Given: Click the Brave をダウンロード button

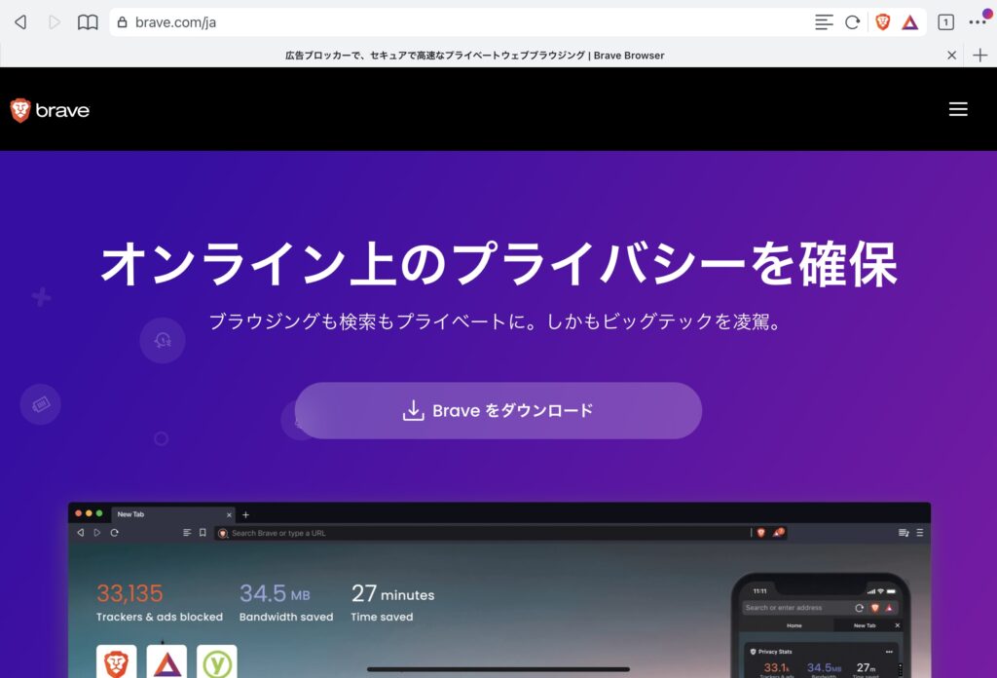Looking at the screenshot, I should click(x=498, y=410).
